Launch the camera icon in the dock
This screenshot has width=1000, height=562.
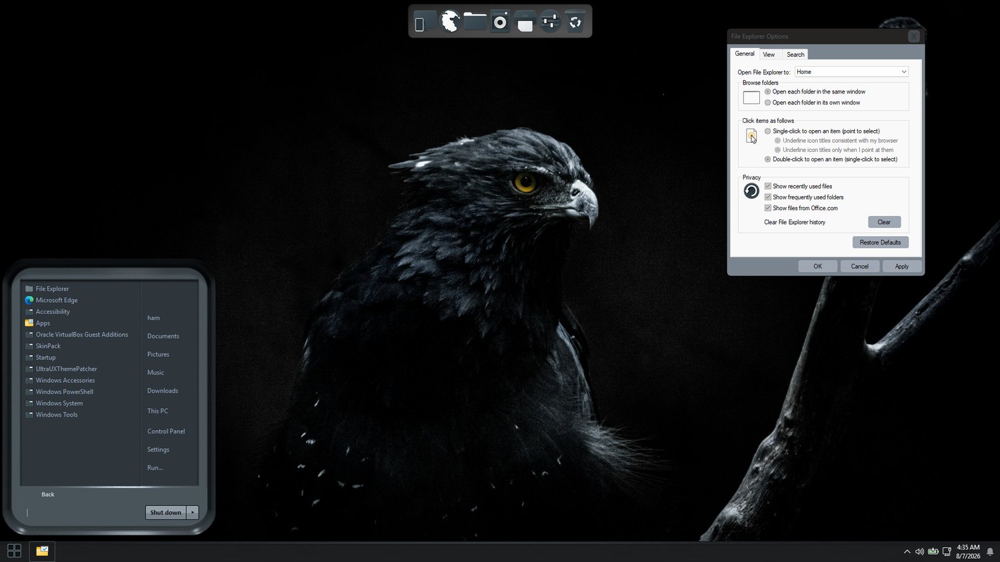pyautogui.click(x=500, y=21)
